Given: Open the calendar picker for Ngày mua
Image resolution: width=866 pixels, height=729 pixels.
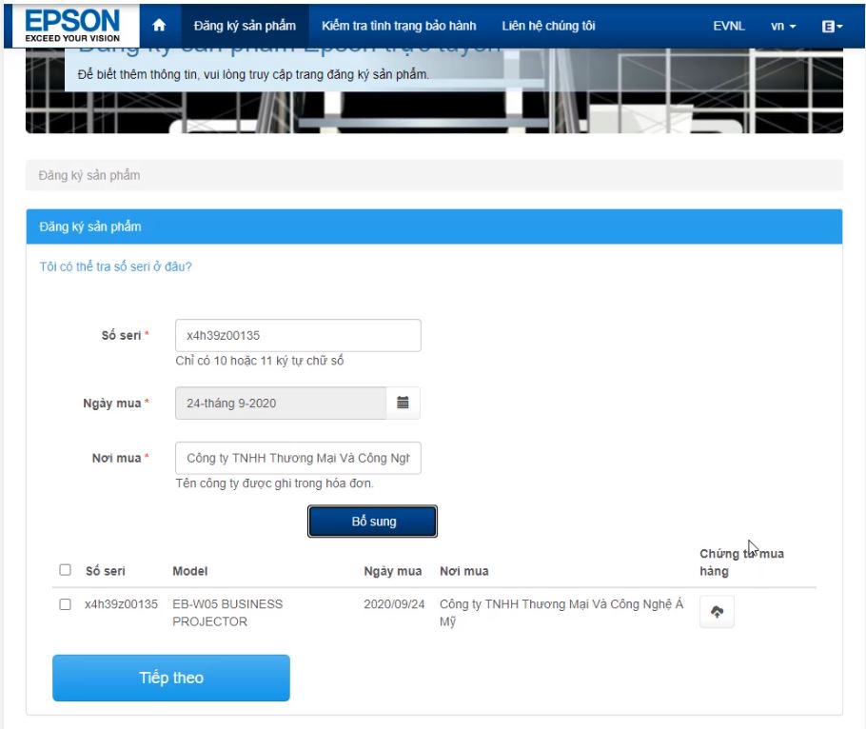Looking at the screenshot, I should 403,403.
